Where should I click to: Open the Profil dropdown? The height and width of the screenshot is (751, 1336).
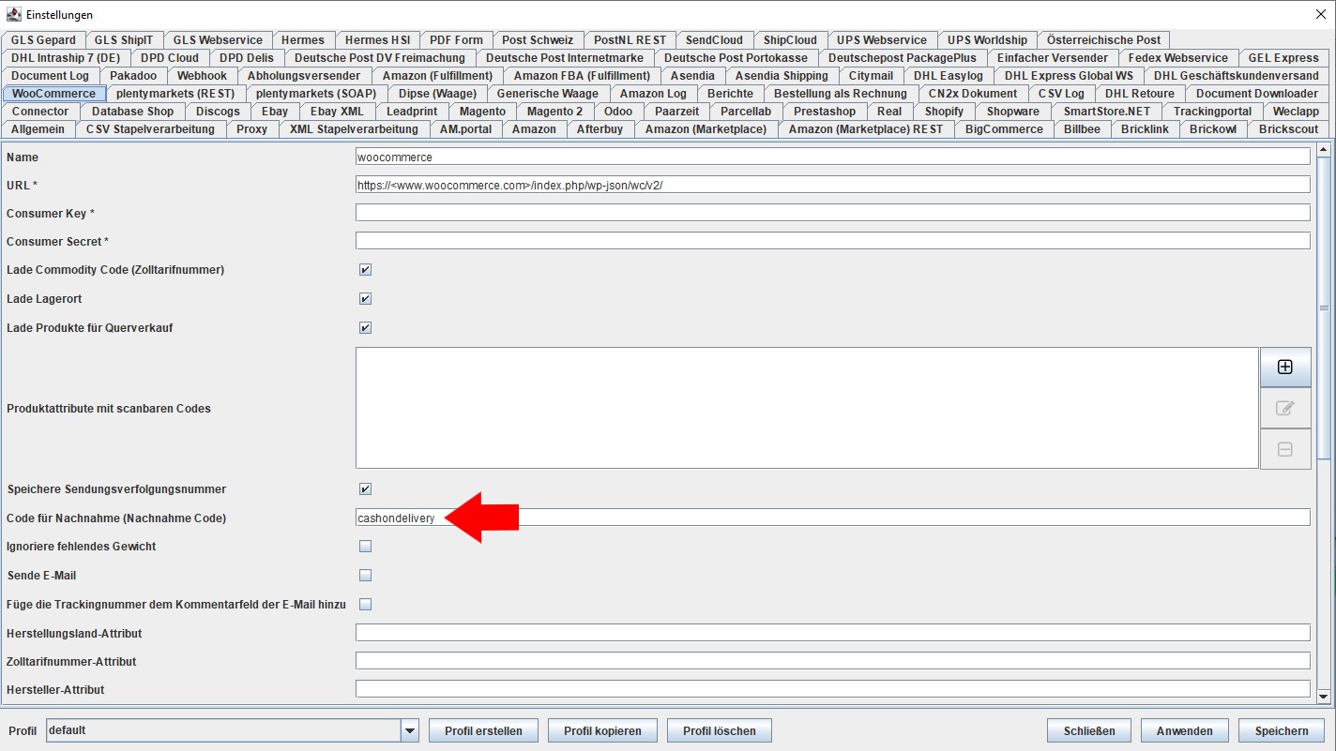[409, 730]
